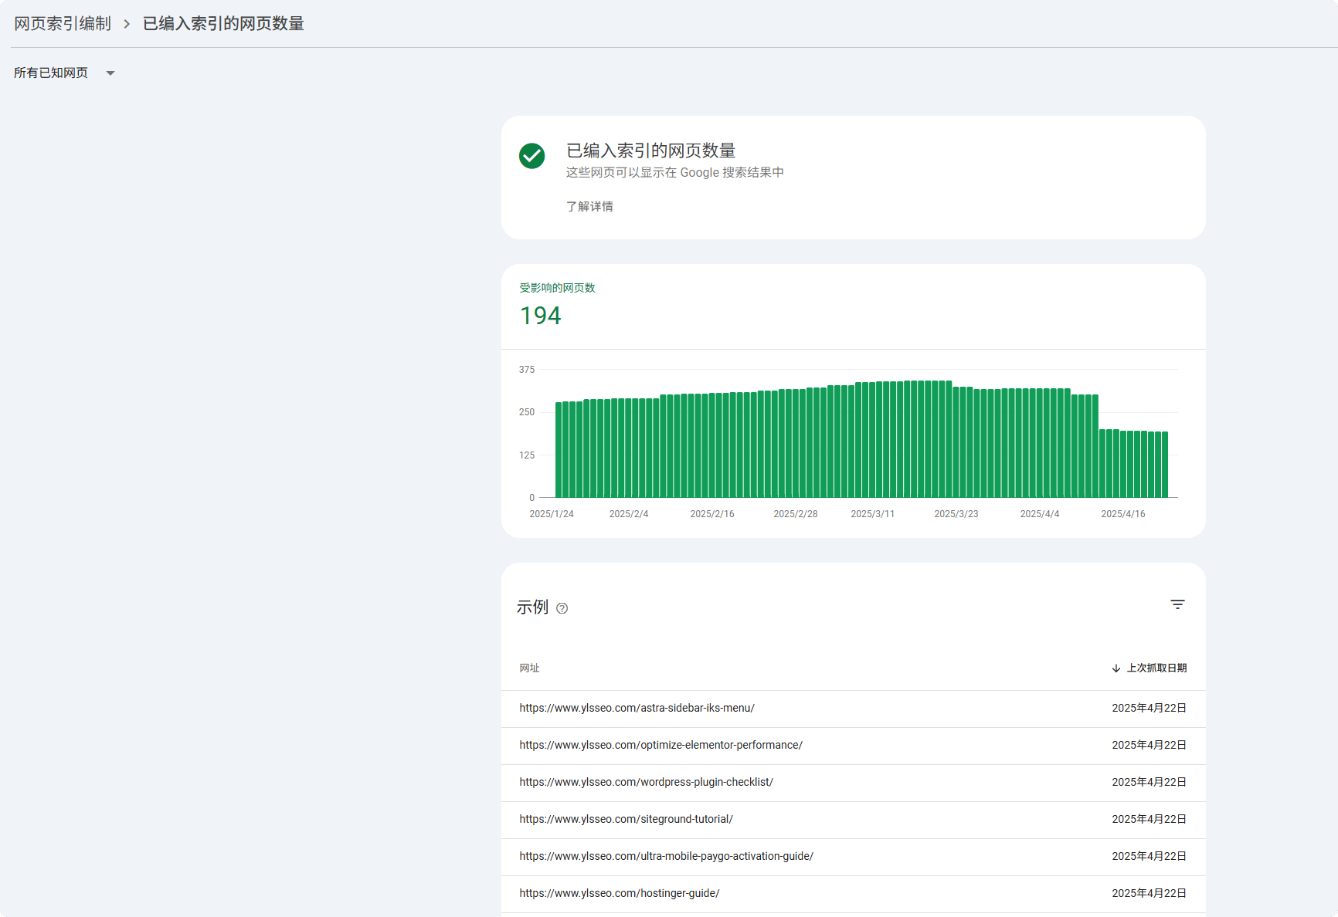Click the breadcrumb chevron separator
The height and width of the screenshot is (917, 1338).
(x=127, y=24)
